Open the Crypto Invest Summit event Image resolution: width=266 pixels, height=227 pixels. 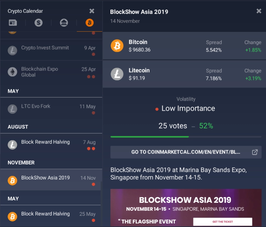click(x=44, y=47)
